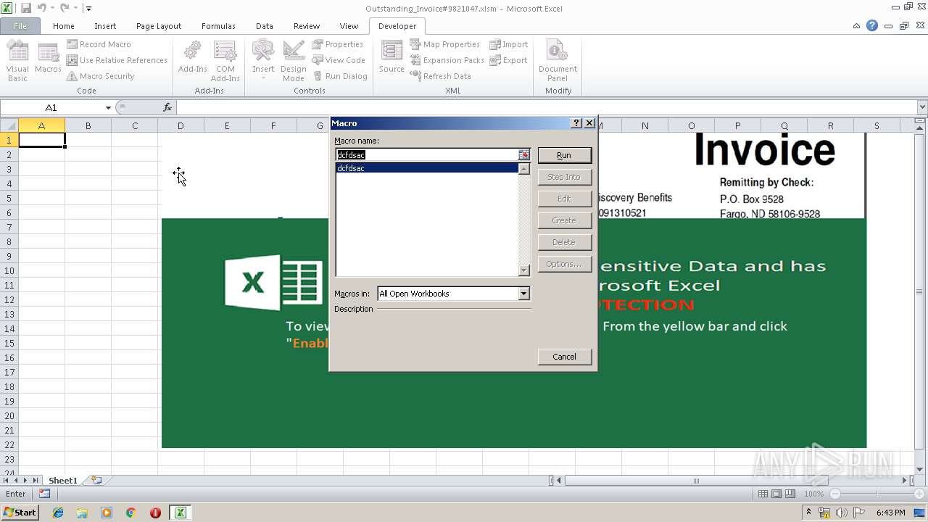Switch to the Review tab
The width and height of the screenshot is (928, 522).
click(307, 26)
